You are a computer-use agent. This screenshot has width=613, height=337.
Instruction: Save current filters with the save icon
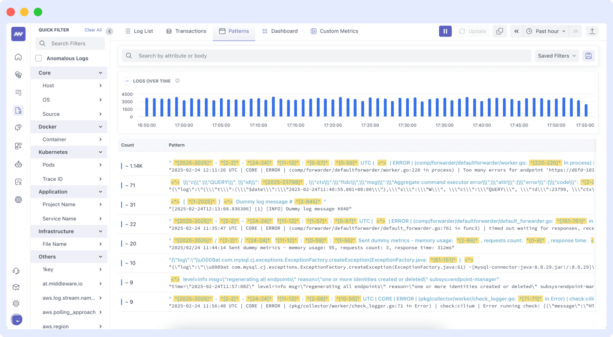coord(588,55)
